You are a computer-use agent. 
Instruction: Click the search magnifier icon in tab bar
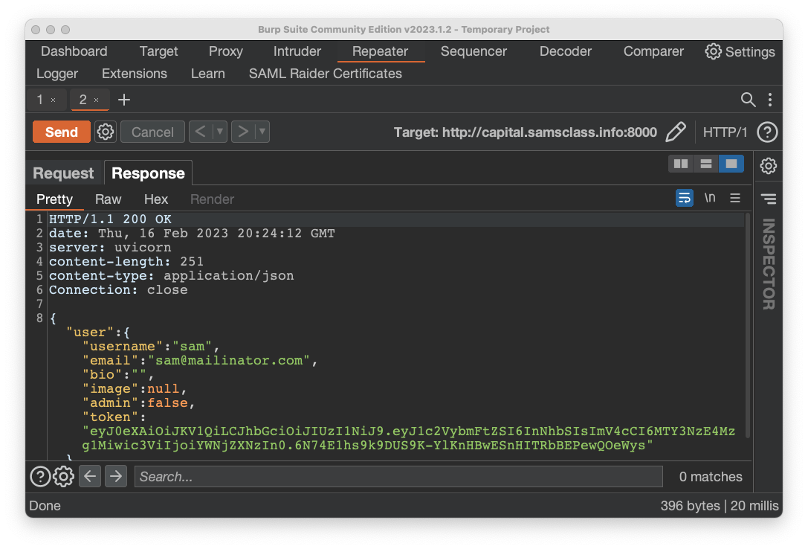[x=749, y=100]
